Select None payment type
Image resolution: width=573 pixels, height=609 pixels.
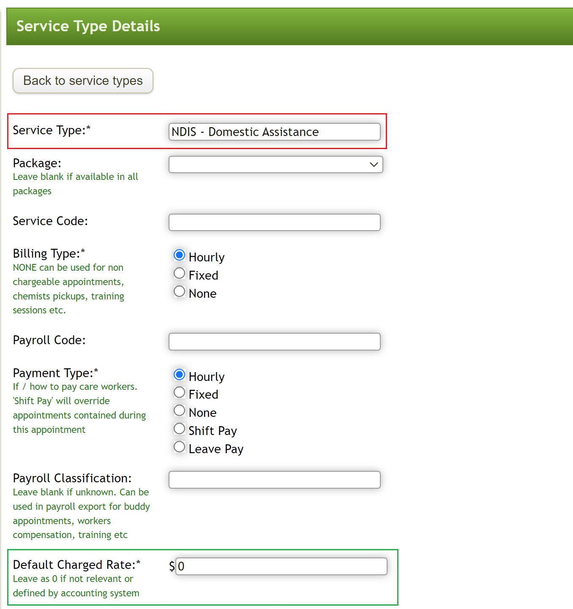179,411
